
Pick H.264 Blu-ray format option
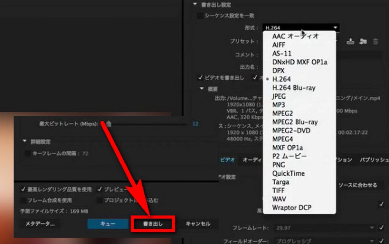coord(294,88)
